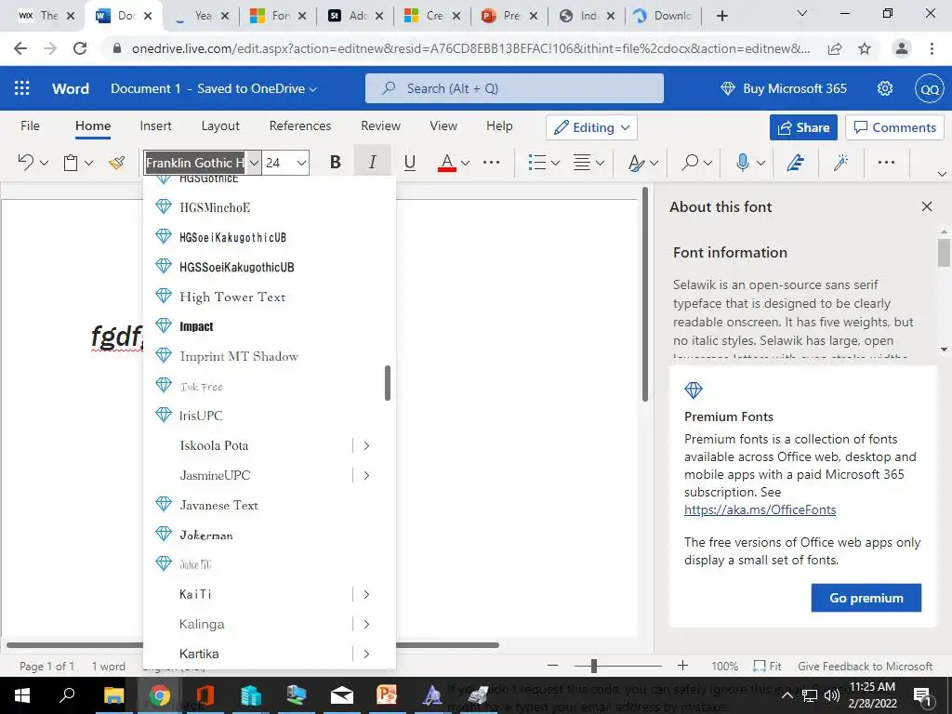The image size is (952, 714).
Task: Click Give Feedback to Microsoft
Action: point(865,666)
